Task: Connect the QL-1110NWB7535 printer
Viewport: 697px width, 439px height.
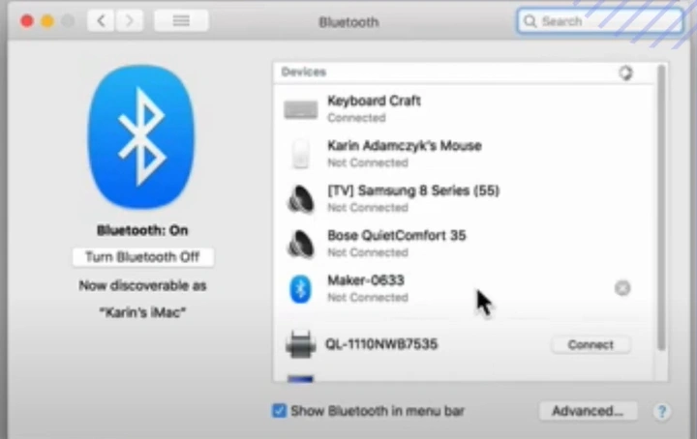Action: point(591,344)
